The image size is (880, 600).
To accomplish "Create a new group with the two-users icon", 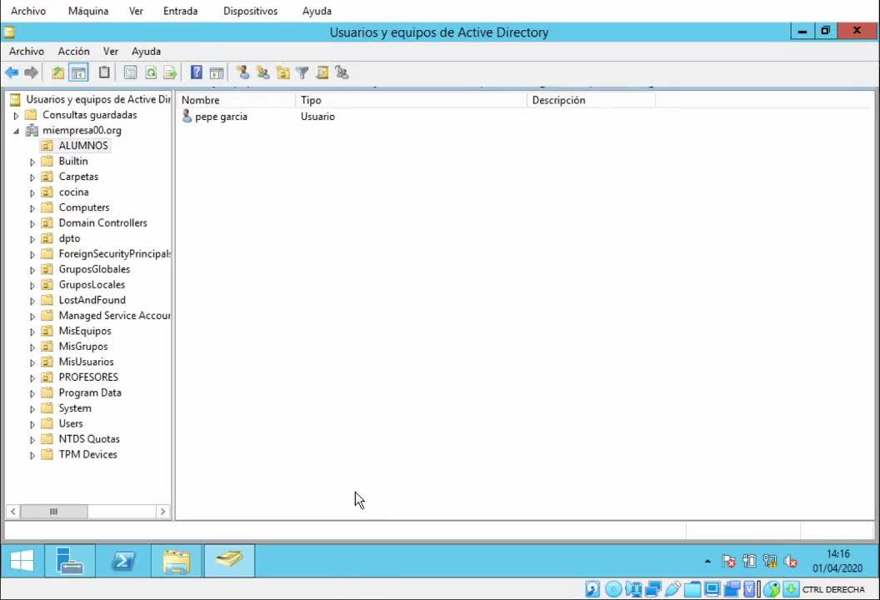I will pyautogui.click(x=262, y=72).
